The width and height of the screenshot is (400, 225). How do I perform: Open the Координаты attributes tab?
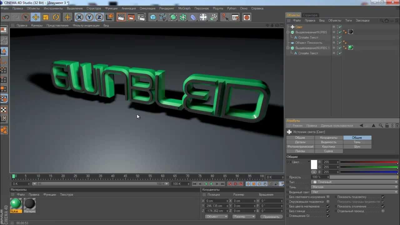click(329, 137)
